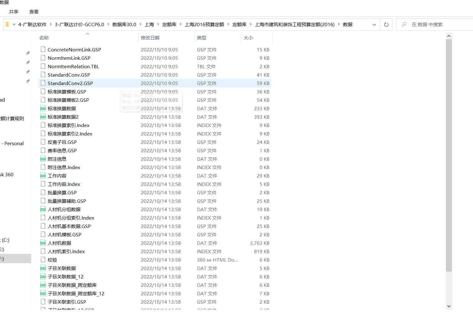
Task: Select the 标准换算索引.Index file name
Action: [69, 125]
